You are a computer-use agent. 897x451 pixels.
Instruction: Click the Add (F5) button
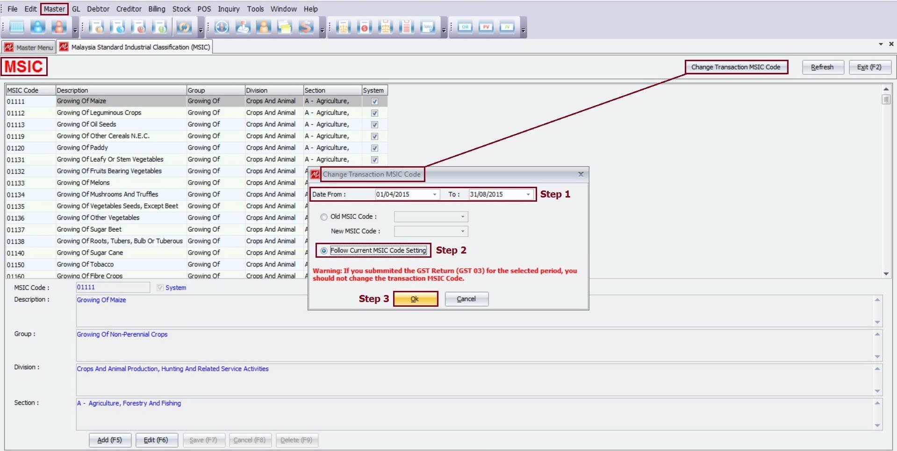pyautogui.click(x=109, y=440)
